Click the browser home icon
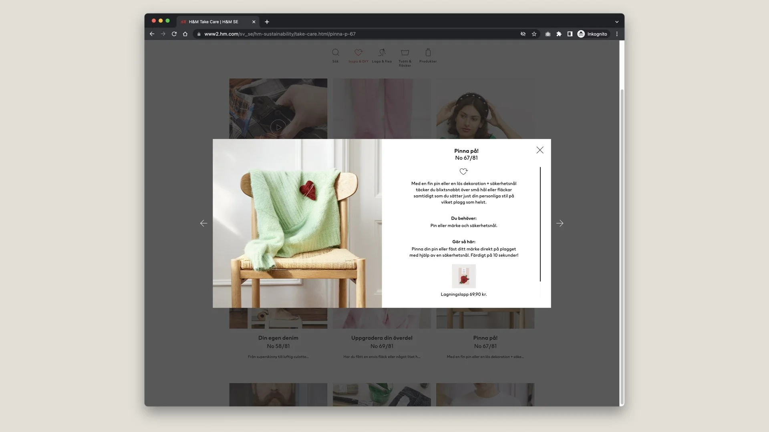Image resolution: width=769 pixels, height=432 pixels. (x=185, y=34)
